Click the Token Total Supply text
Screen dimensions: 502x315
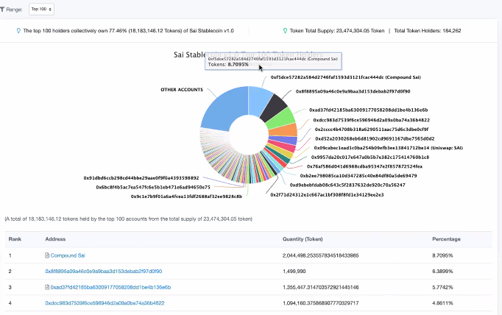click(337, 31)
